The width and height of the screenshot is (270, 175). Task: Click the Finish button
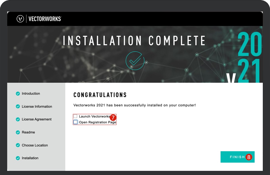coord(237,157)
